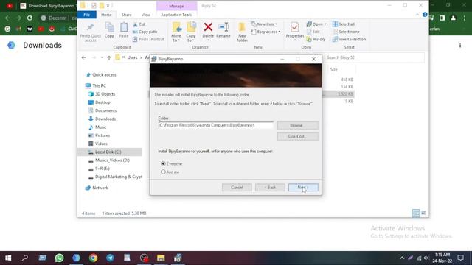Image resolution: width=472 pixels, height=265 pixels.
Task: Click the Back button in installer
Action: click(270, 188)
